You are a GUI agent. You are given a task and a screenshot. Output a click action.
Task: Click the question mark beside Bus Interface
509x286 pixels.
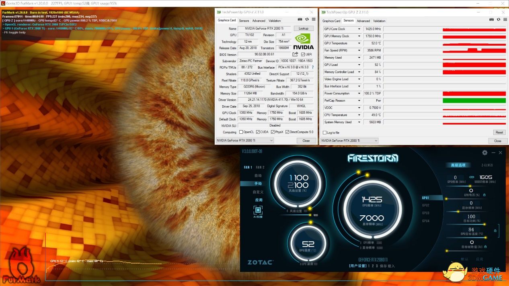(313, 67)
